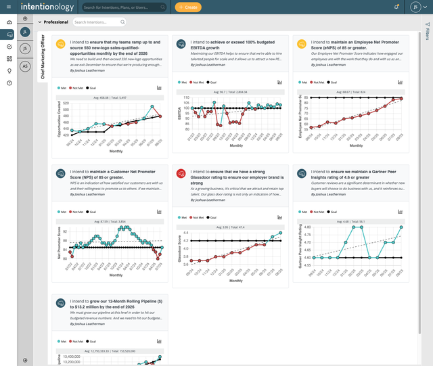This screenshot has height=366, width=433.
Task: Select the checkmark circle sidebar icon
Action: pyautogui.click(x=9, y=46)
